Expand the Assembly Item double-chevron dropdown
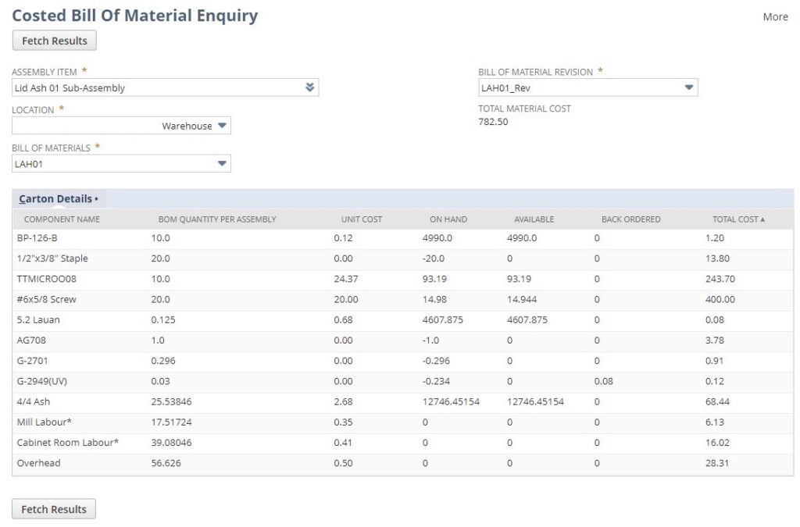The height and width of the screenshot is (527, 800). click(310, 87)
